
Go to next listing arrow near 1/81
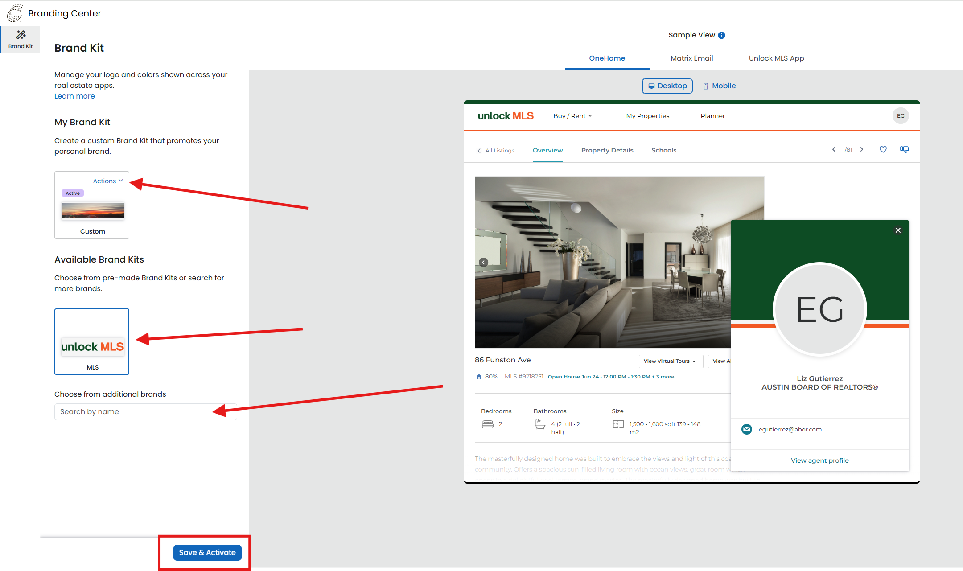click(x=862, y=150)
